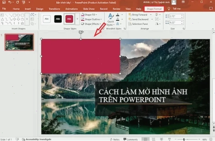Open WordArt Styles dialog launcher
Viewport: 215px width, 141px height.
point(124,29)
